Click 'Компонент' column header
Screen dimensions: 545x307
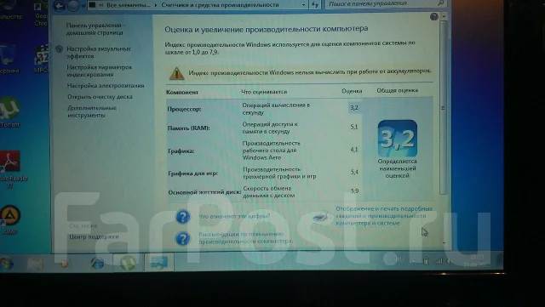point(182,93)
